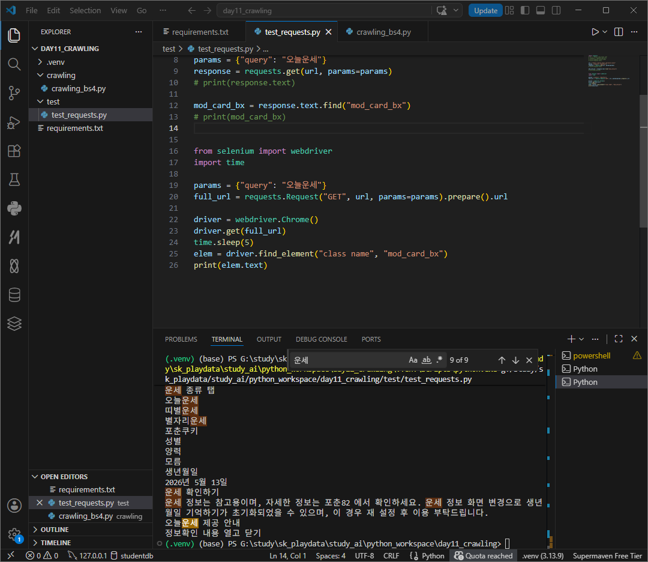Viewport: 648px width, 562px height.
Task: Open the Manage gear icon
Action: click(x=14, y=534)
